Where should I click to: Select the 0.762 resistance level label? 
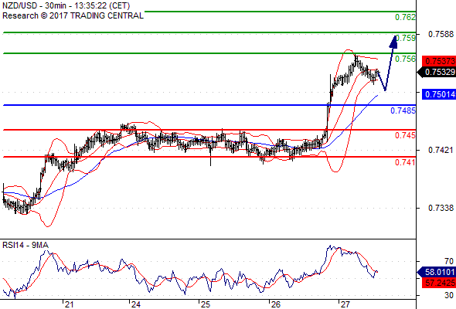tap(405, 17)
